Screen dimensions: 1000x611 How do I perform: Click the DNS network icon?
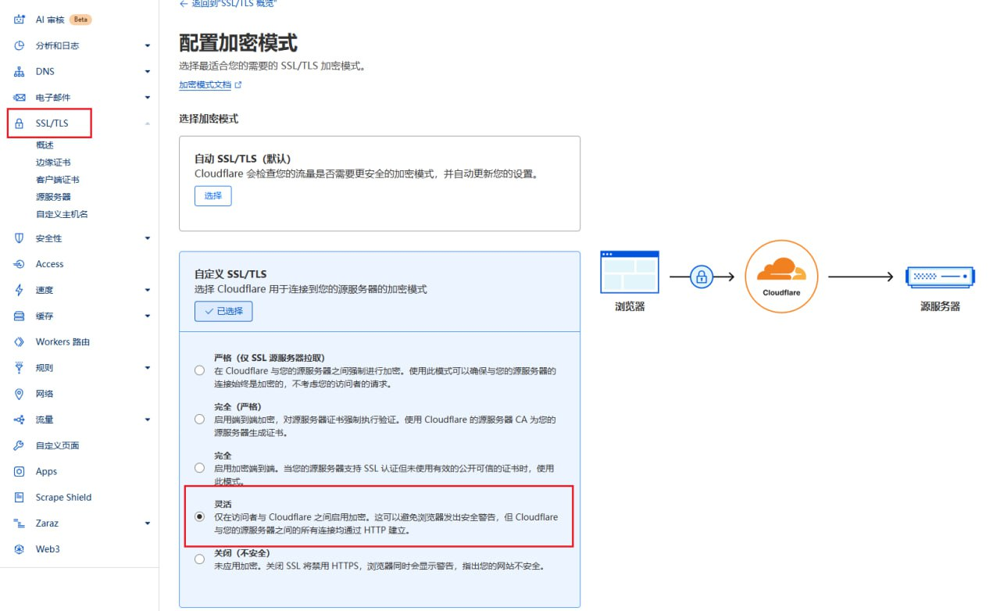[20, 71]
